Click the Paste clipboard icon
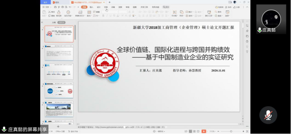The width and height of the screenshot is (291, 134). pyautogui.click(x=44, y=12)
